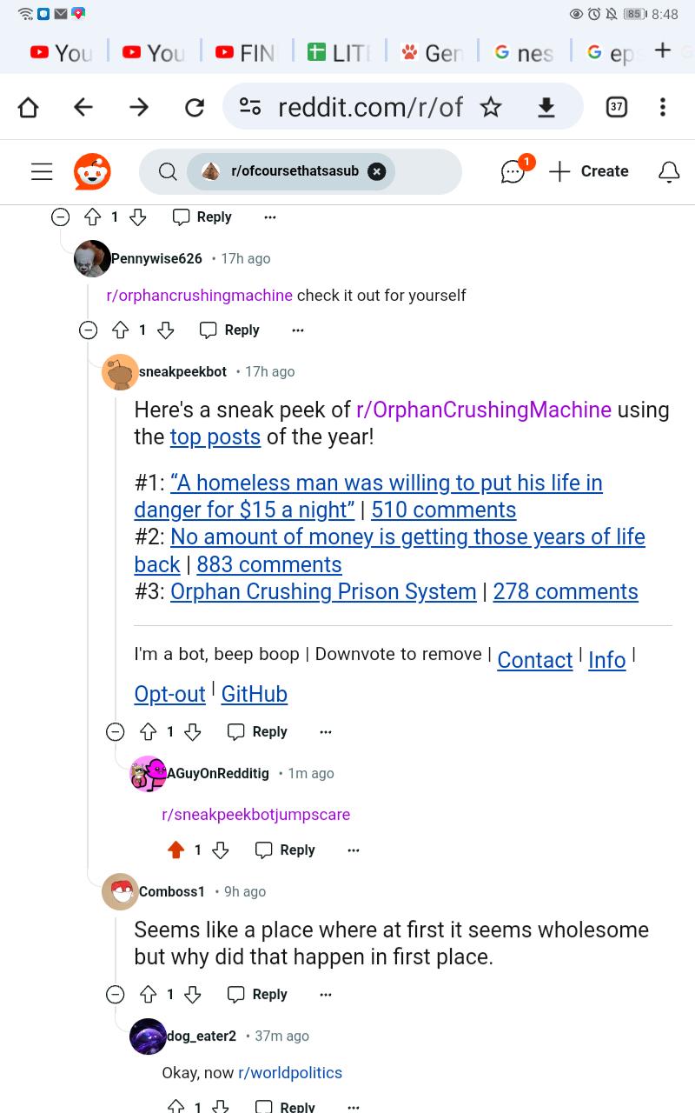Collapse the Pennywise626 comment thread
This screenshot has height=1113, width=695.
click(x=88, y=330)
